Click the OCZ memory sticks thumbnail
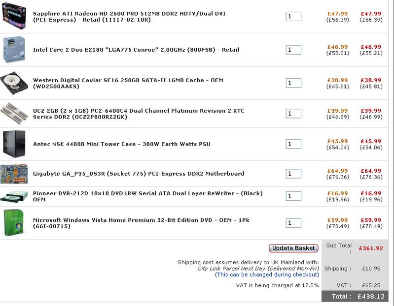The image size is (394, 306). (14, 113)
